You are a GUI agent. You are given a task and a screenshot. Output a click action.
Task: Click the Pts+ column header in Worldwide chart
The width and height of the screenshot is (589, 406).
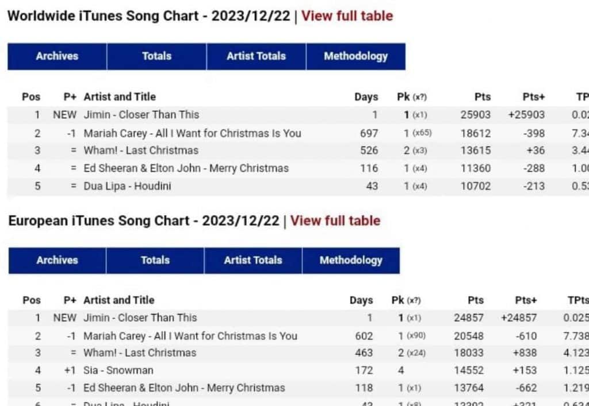point(533,97)
